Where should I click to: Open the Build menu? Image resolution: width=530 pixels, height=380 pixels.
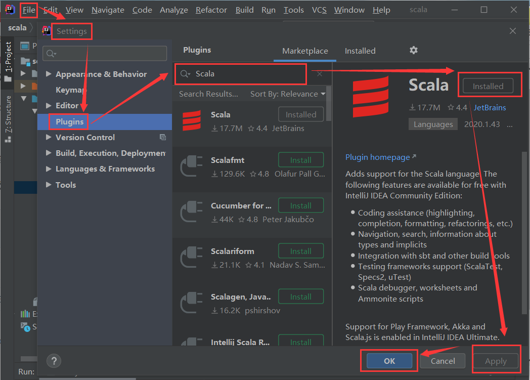(x=244, y=10)
